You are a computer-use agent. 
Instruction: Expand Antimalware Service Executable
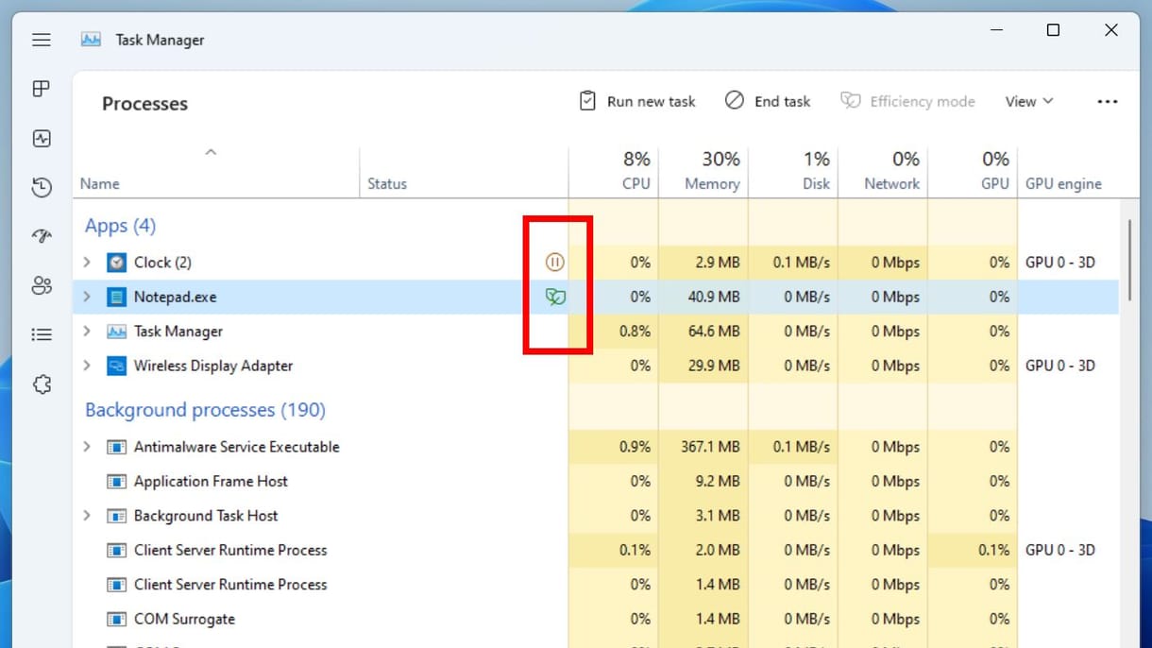(x=87, y=447)
